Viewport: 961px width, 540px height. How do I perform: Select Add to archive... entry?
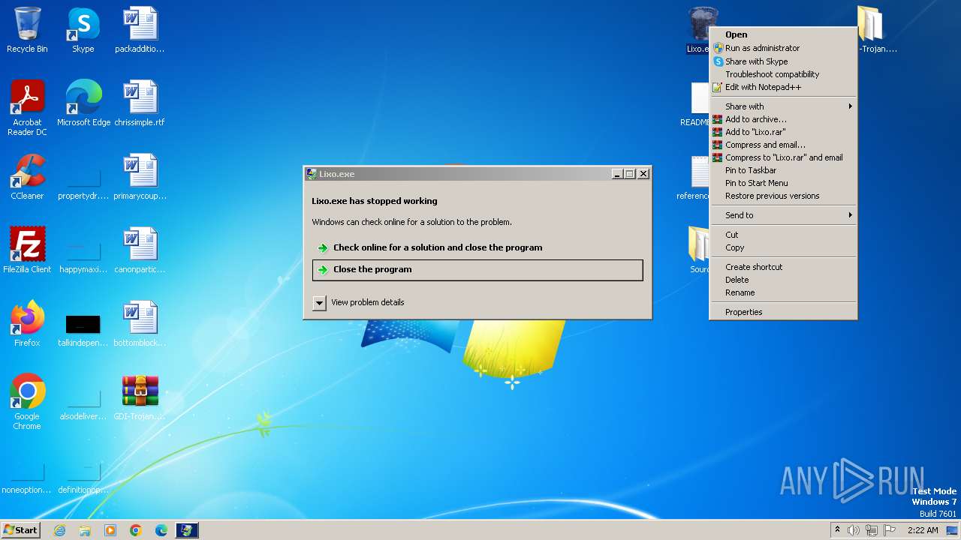click(x=783, y=119)
